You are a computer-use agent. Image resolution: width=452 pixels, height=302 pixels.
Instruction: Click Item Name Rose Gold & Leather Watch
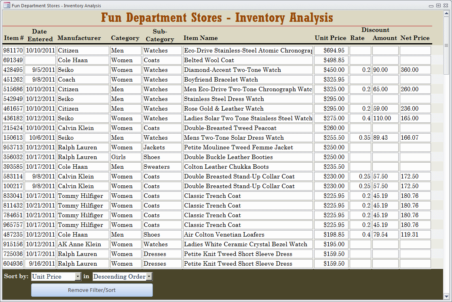[248, 109]
